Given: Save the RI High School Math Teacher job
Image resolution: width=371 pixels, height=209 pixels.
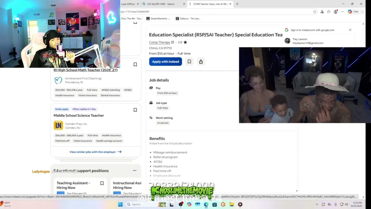Looking at the screenshot, I should pos(135,64).
